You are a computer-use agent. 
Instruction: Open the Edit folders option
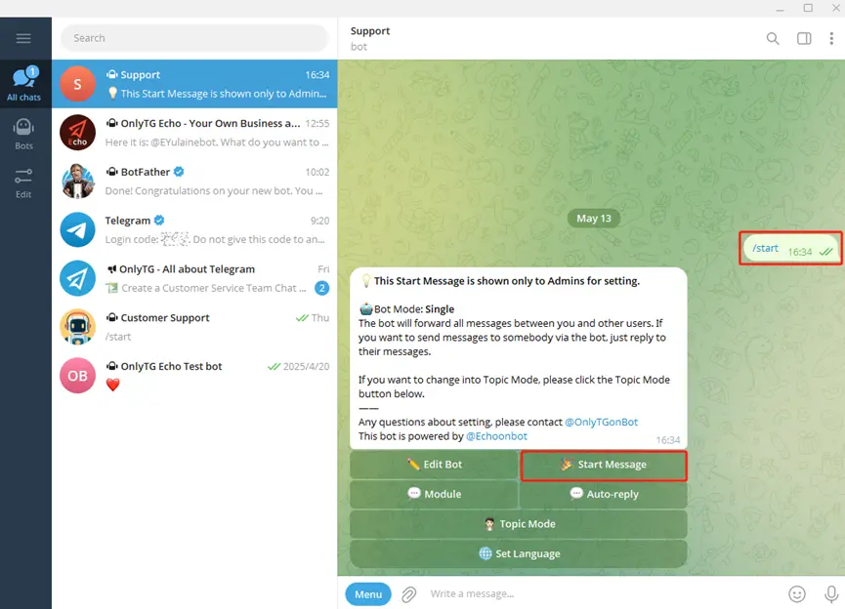pyautogui.click(x=23, y=183)
